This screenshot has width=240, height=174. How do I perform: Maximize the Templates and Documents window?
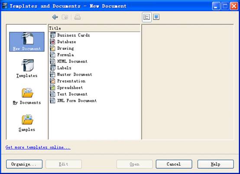[225, 6]
